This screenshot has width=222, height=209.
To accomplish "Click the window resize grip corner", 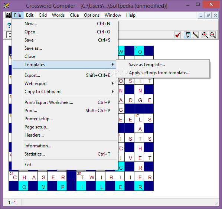I will [x=217, y=204].
